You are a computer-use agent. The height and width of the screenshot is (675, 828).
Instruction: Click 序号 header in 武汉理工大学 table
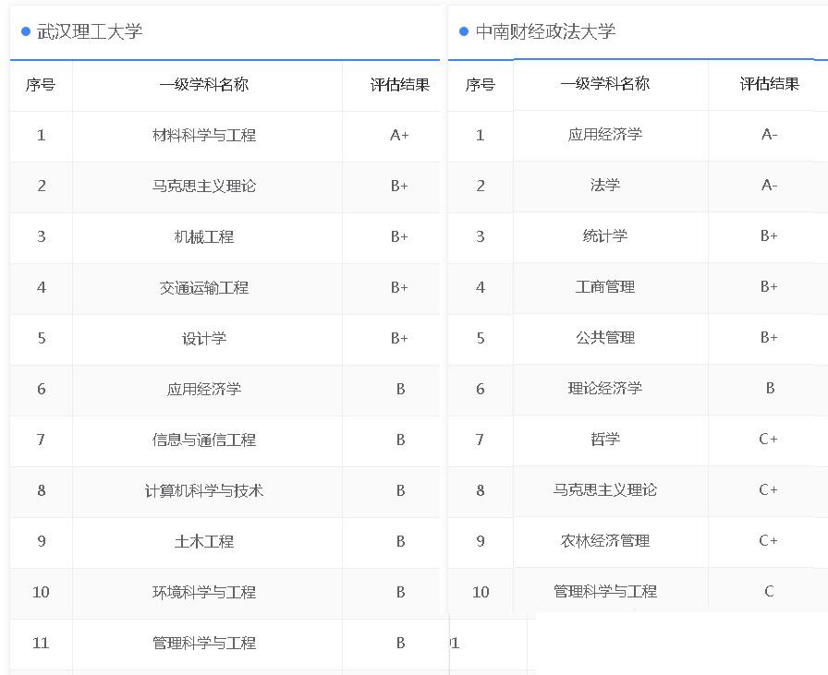click(x=41, y=84)
